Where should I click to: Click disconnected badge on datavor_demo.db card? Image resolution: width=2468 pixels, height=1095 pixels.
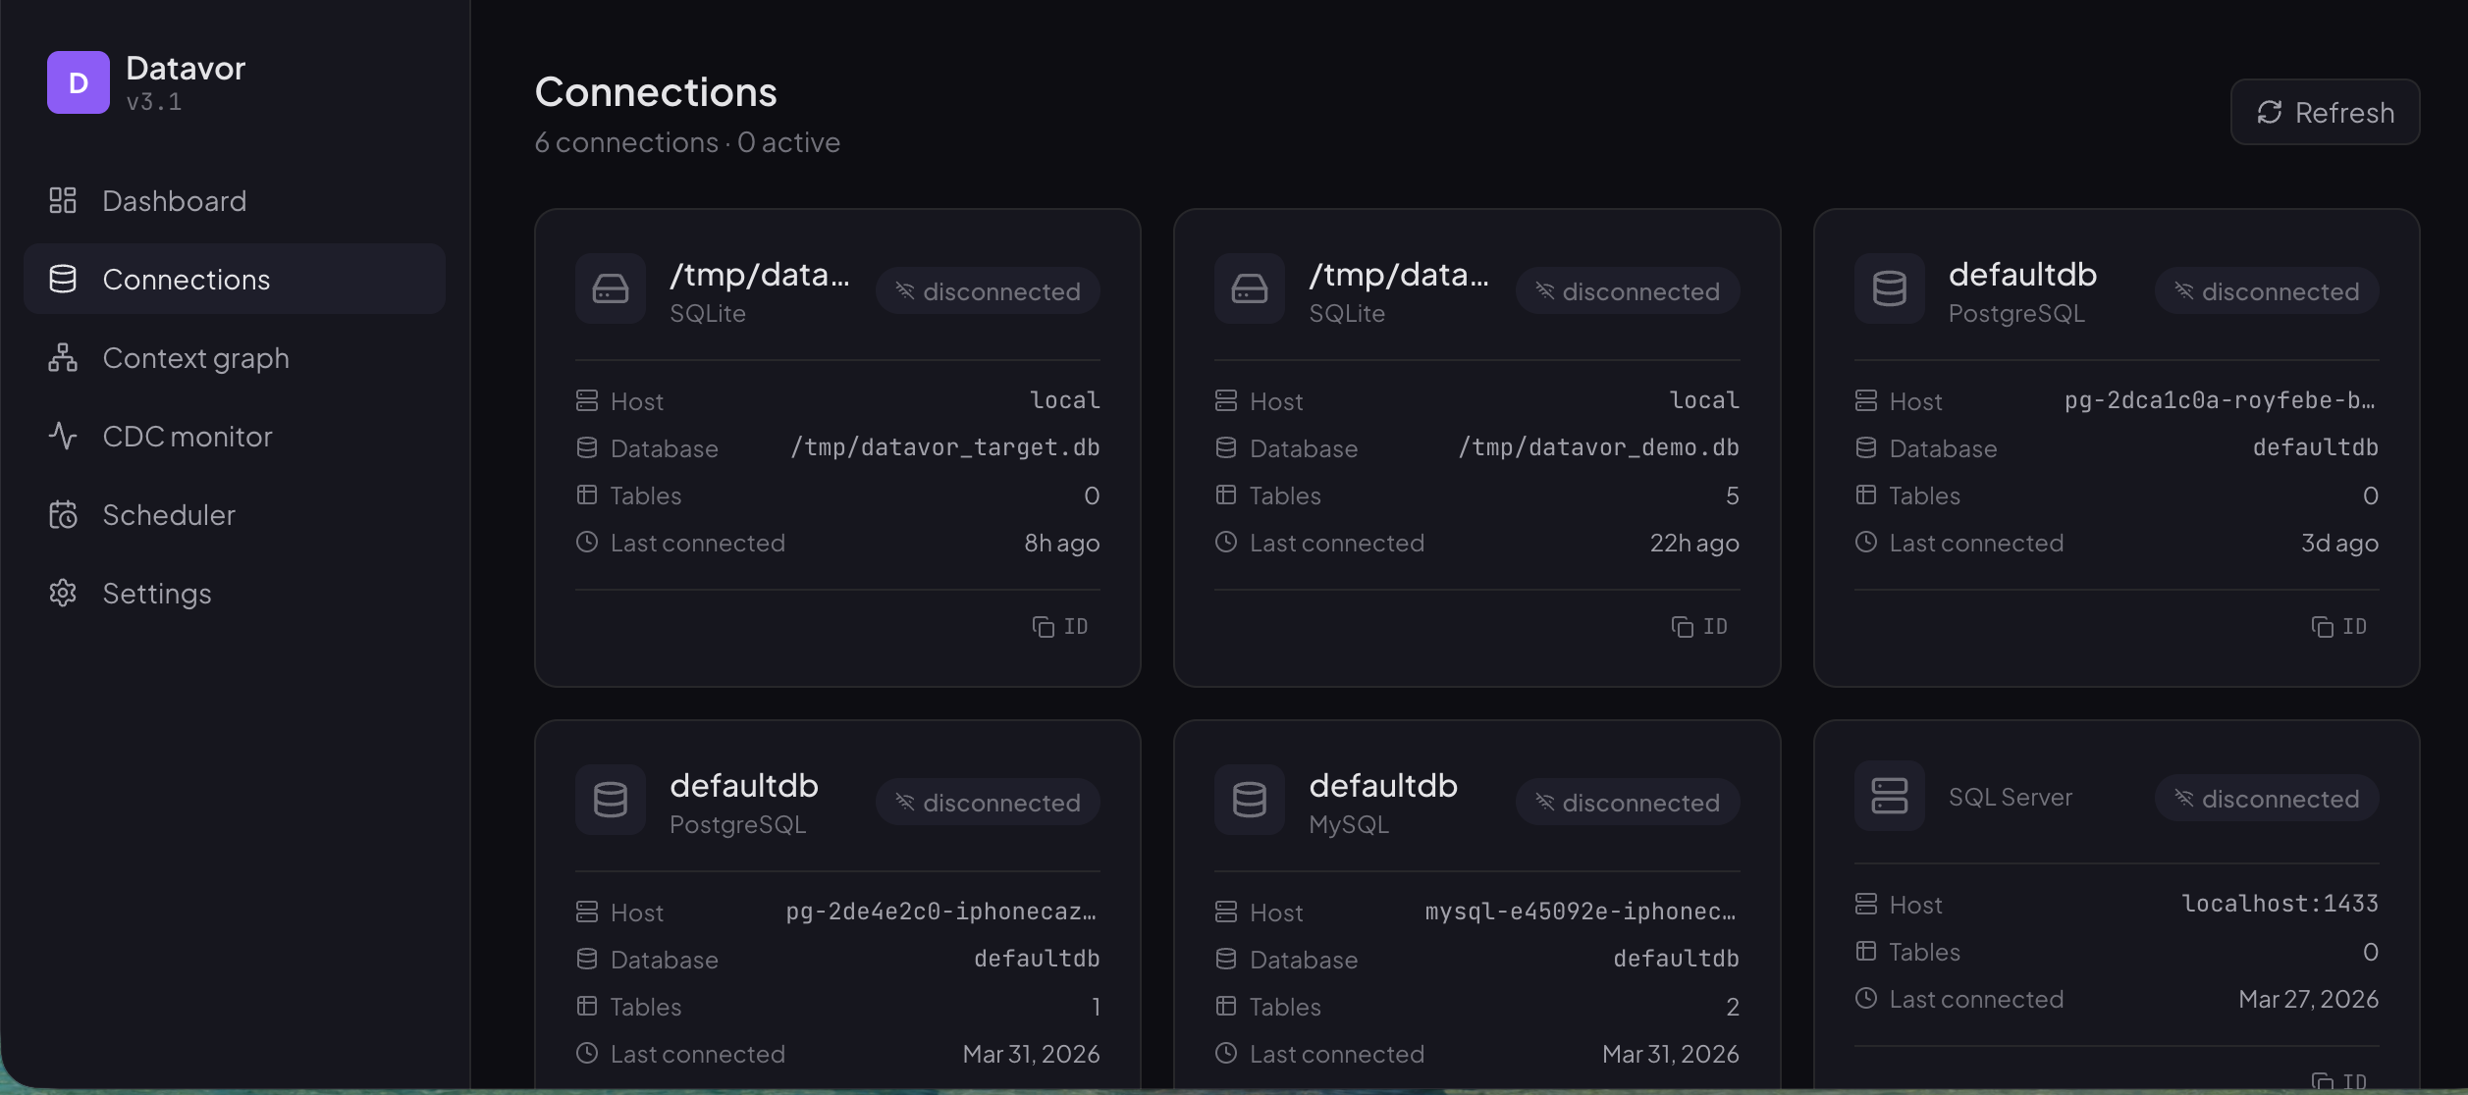coord(1628,291)
